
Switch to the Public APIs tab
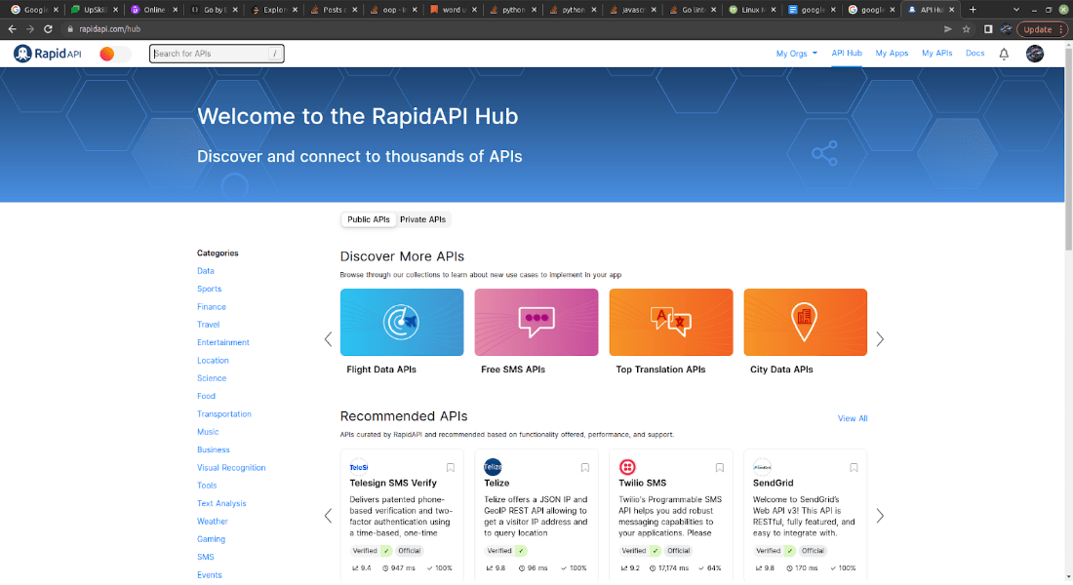(368, 219)
